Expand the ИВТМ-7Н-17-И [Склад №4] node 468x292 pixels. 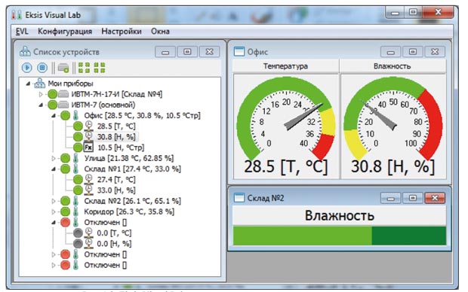[41, 94]
